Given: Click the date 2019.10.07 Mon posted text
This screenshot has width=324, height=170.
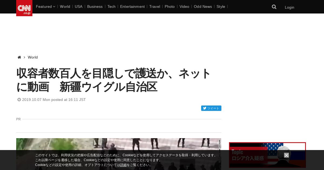Looking at the screenshot, I should (x=54, y=100).
